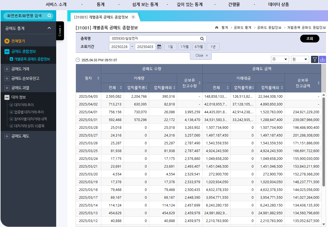
Task: Open 깊이 있는 통계 menu
Action: pyautogui.click(x=189, y=4)
